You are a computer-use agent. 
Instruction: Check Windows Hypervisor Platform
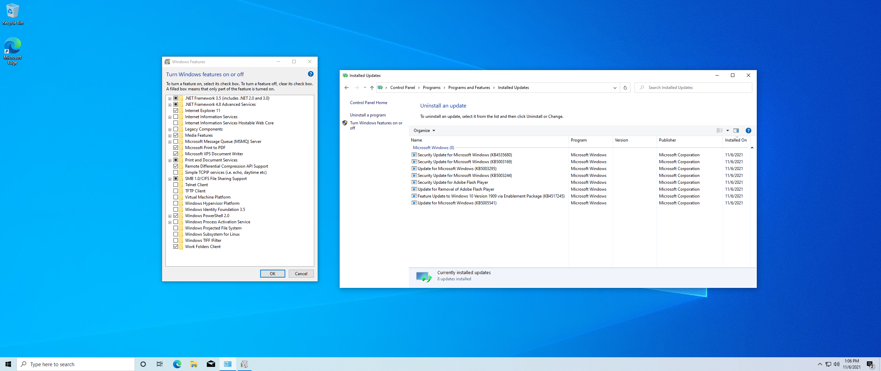[176, 203]
